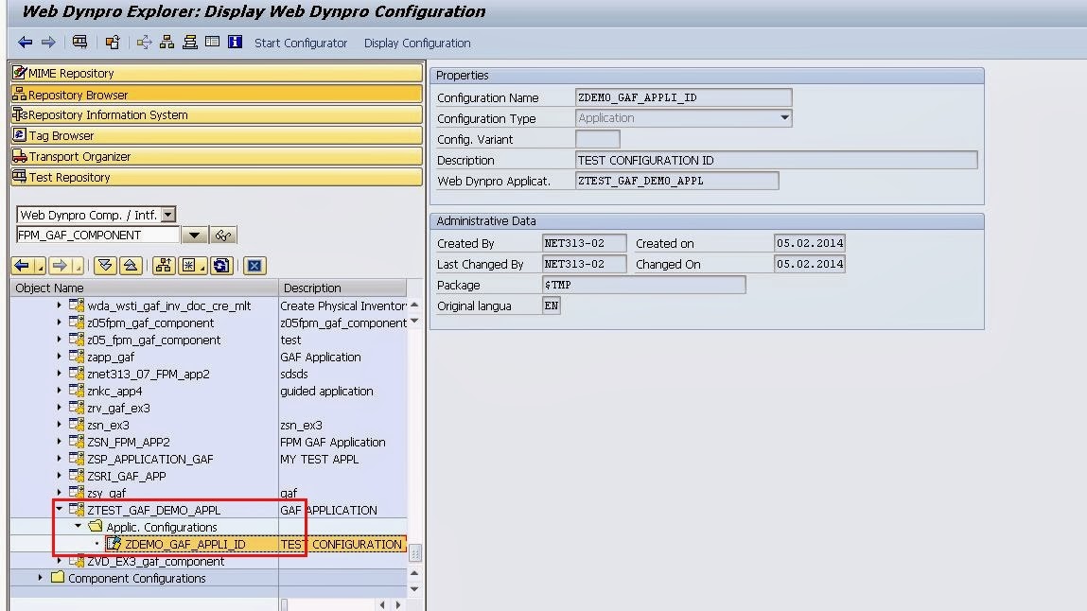The width and height of the screenshot is (1087, 611).
Task: Expand the z05fpm_gaf_component node
Action: coord(59,323)
